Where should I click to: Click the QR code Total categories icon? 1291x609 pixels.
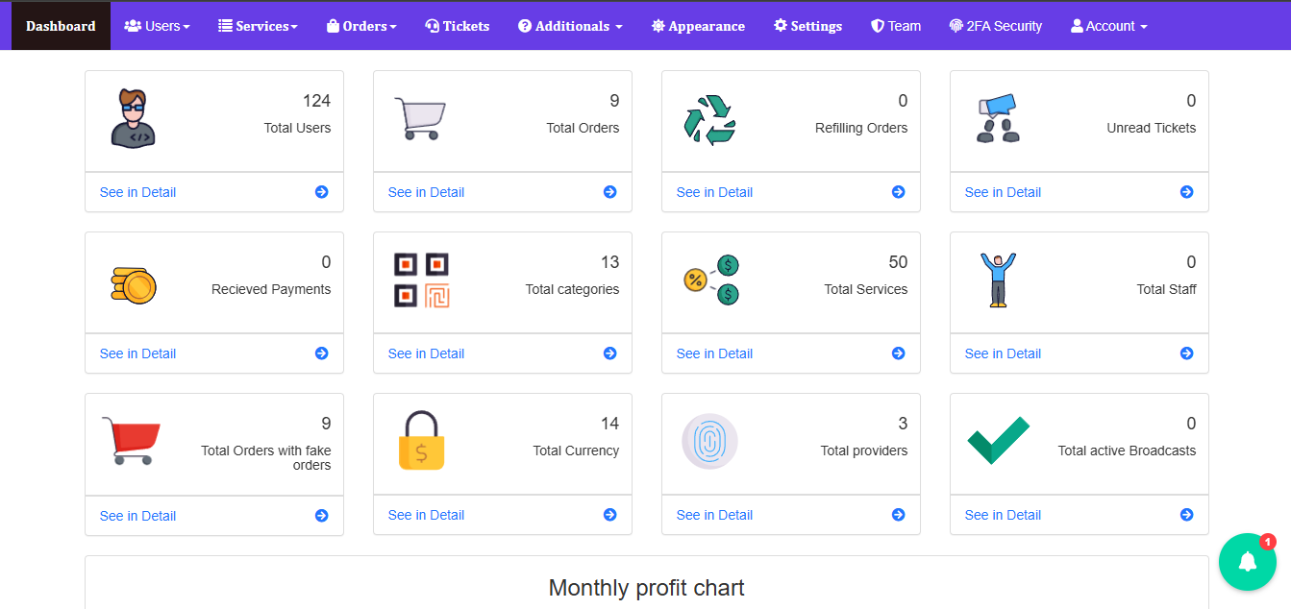[421, 280]
